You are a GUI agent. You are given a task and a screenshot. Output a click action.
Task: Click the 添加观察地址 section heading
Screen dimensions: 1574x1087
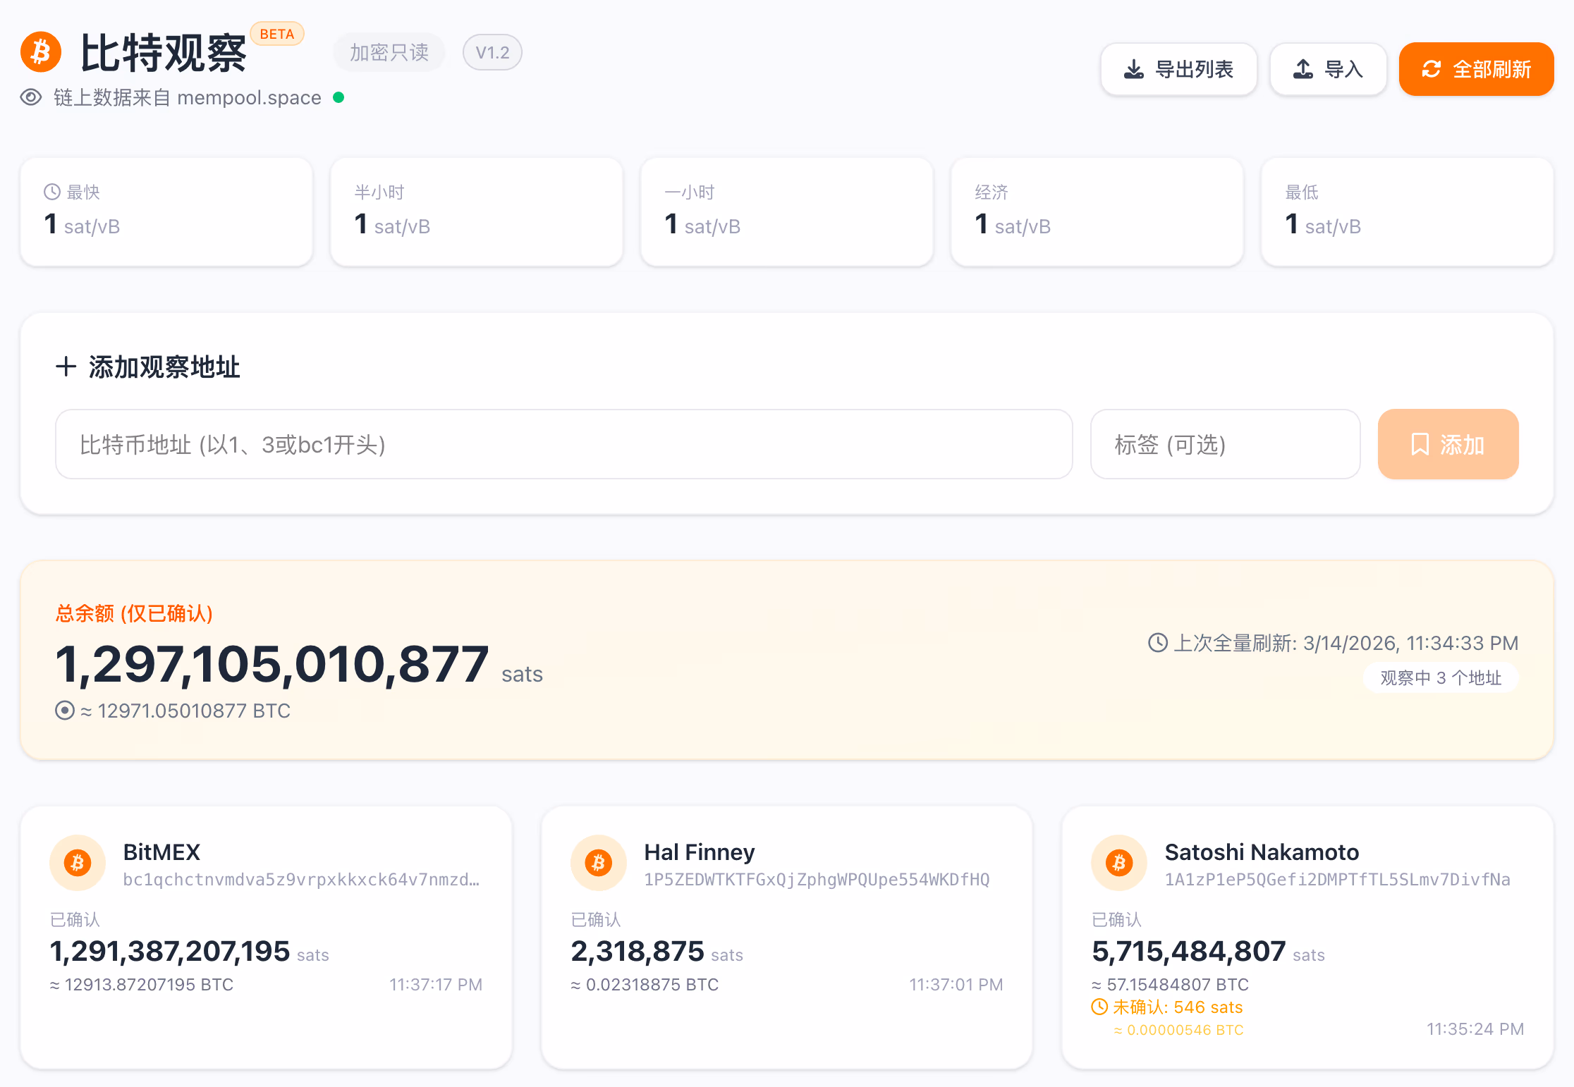tap(164, 367)
